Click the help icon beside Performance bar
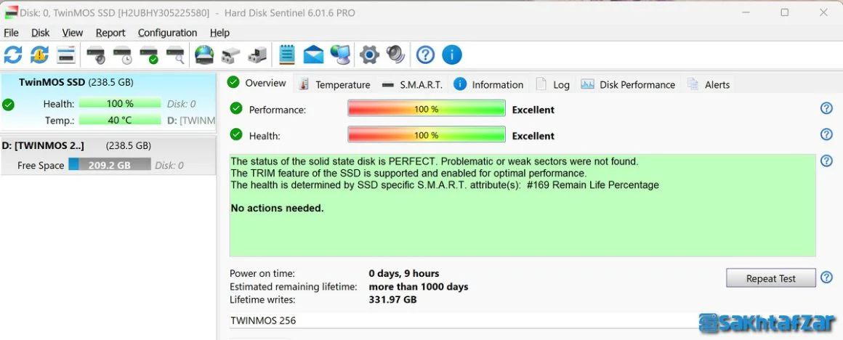The width and height of the screenshot is (843, 340). click(x=826, y=108)
